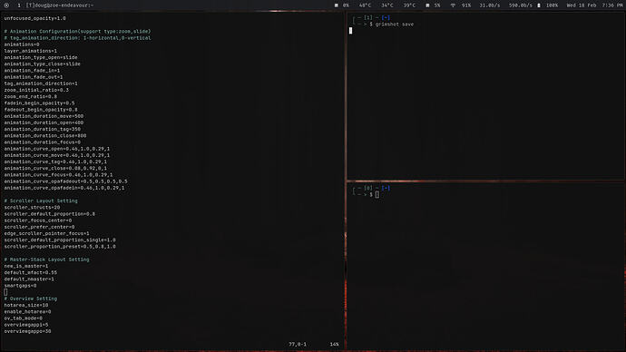Click the line tag_animation_direction=1
The width and height of the screenshot is (626, 352).
coord(41,83)
